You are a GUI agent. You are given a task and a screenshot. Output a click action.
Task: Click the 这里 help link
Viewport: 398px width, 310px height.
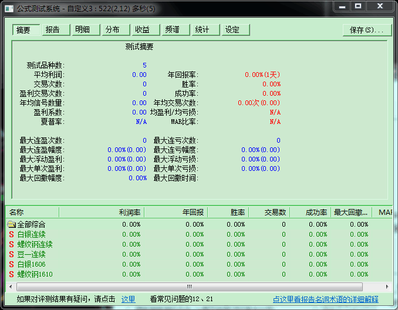click(128, 299)
